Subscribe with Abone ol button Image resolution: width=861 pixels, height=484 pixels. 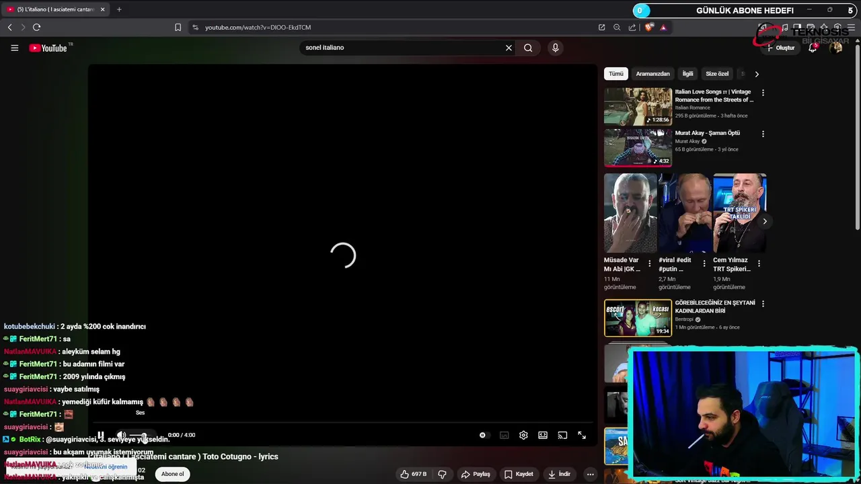[172, 474]
